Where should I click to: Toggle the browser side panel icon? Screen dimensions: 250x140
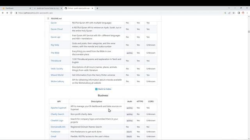[239, 13]
